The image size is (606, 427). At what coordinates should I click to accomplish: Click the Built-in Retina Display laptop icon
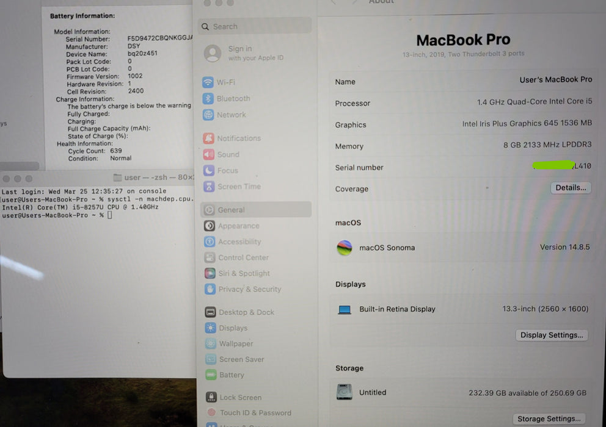pos(345,310)
